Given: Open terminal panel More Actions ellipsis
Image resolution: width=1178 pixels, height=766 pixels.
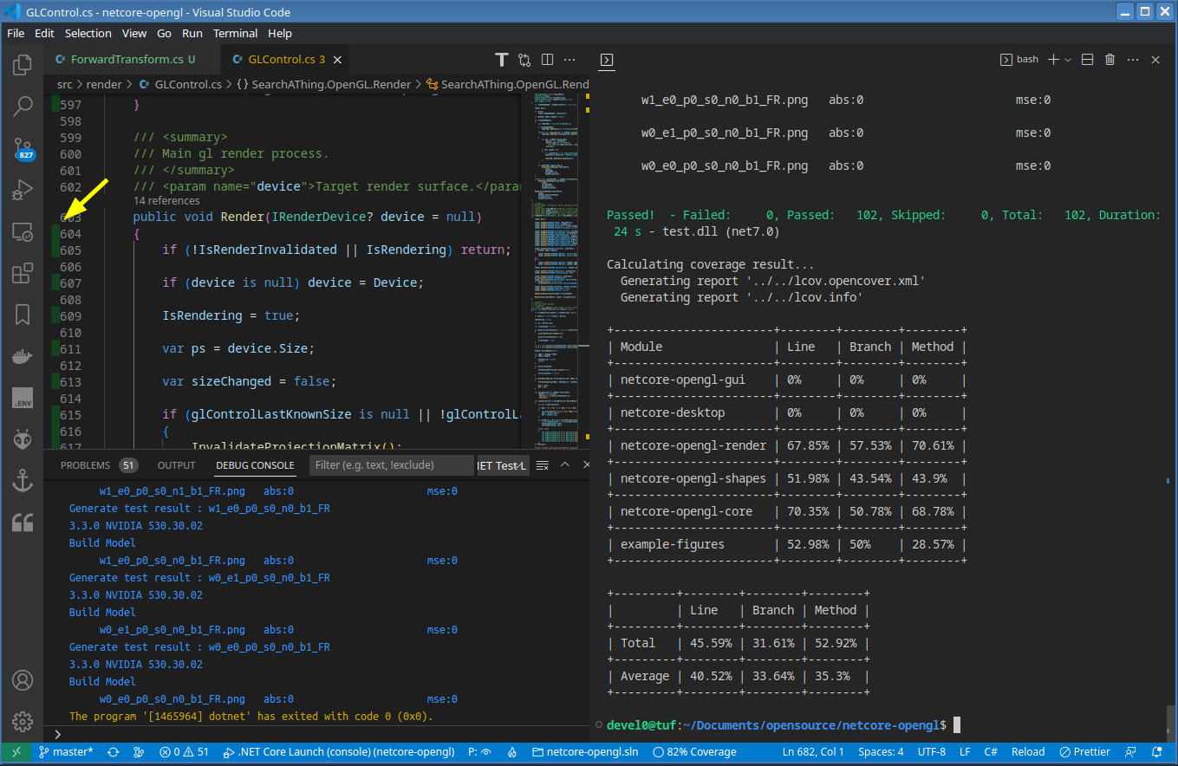Looking at the screenshot, I should click(1132, 60).
